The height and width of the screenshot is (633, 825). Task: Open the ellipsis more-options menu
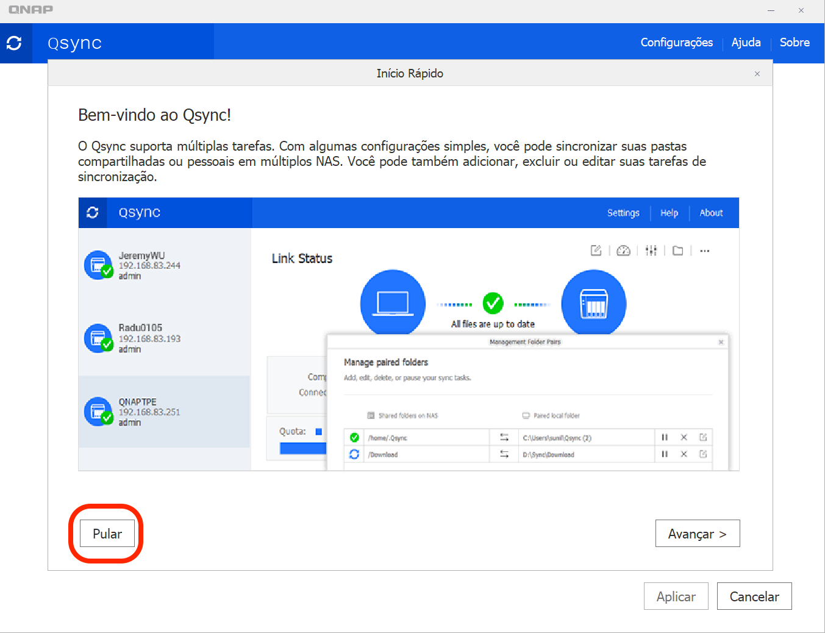[x=704, y=250]
